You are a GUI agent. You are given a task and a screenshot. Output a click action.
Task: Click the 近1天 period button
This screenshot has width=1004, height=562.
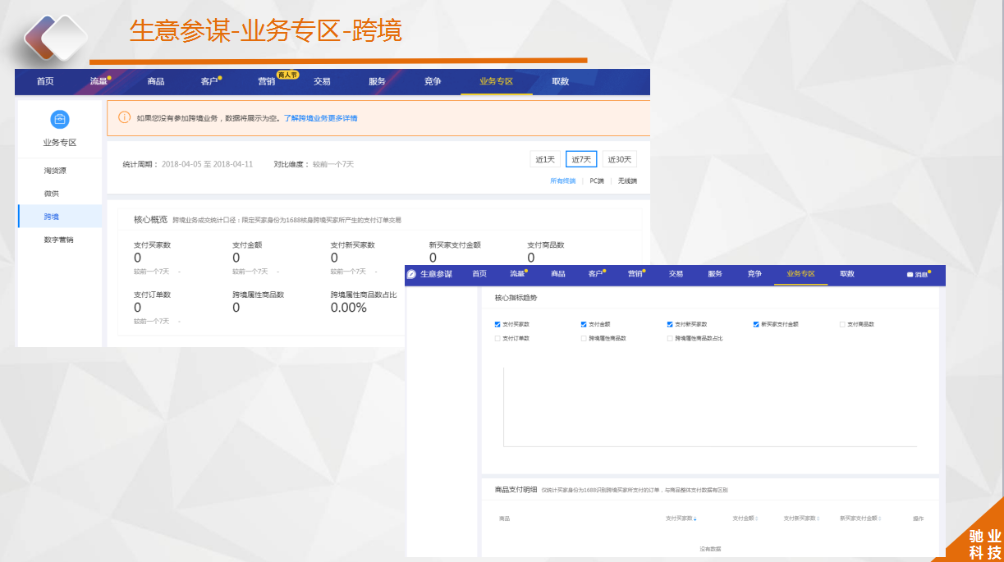[545, 159]
